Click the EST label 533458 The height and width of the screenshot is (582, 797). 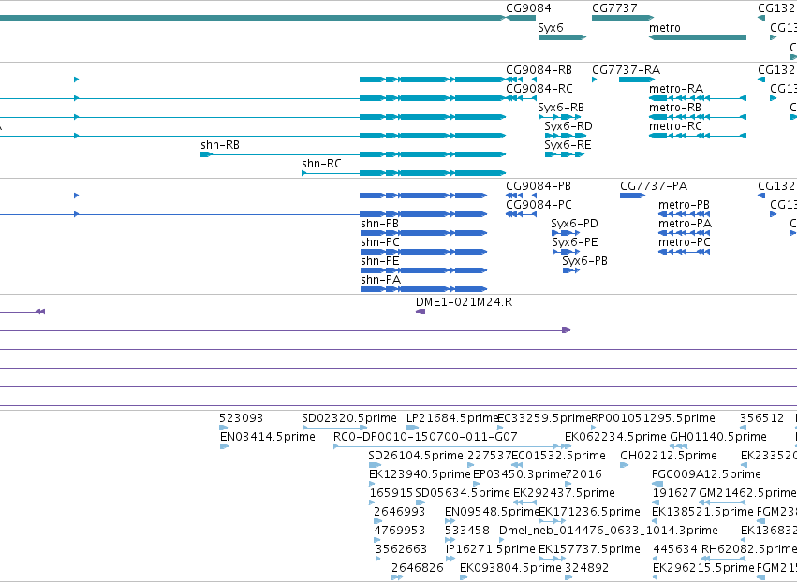(x=467, y=531)
